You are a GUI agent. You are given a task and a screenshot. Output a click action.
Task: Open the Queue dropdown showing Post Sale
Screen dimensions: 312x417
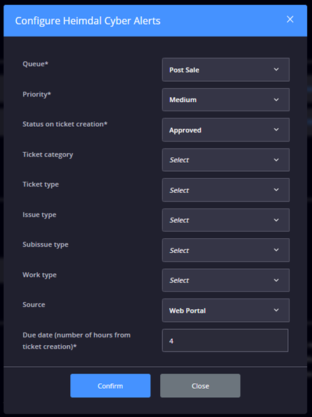[x=226, y=70]
